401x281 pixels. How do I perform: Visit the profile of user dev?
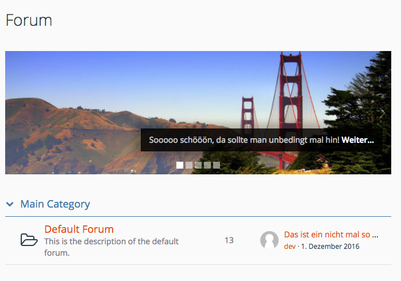[x=290, y=247]
